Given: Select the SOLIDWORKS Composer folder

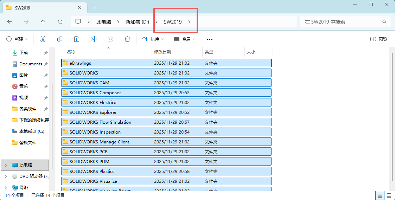Looking at the screenshot, I should (166, 92).
